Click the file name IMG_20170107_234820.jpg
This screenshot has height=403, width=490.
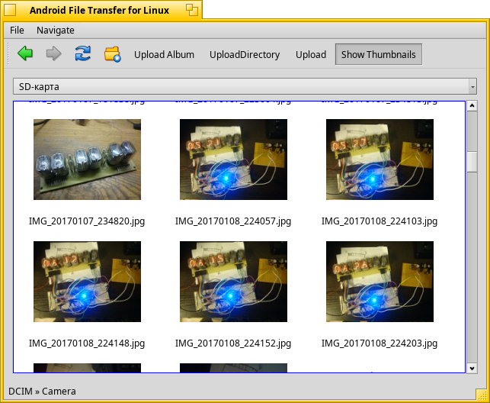click(x=87, y=221)
